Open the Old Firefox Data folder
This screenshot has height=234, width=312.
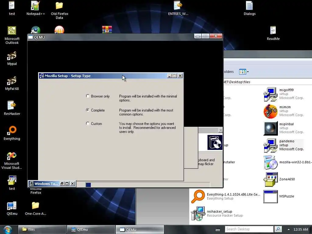coord(59,10)
